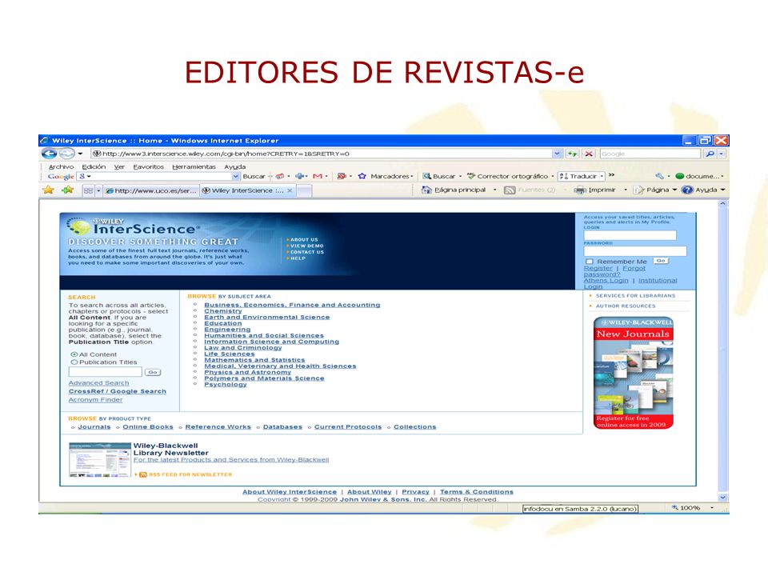The height and width of the screenshot is (576, 768).
Task: Click the Athens Login link
Action: (606, 281)
